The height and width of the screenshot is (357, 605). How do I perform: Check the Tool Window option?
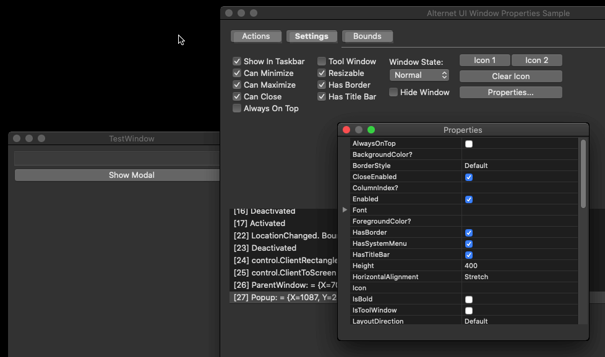tap(321, 61)
